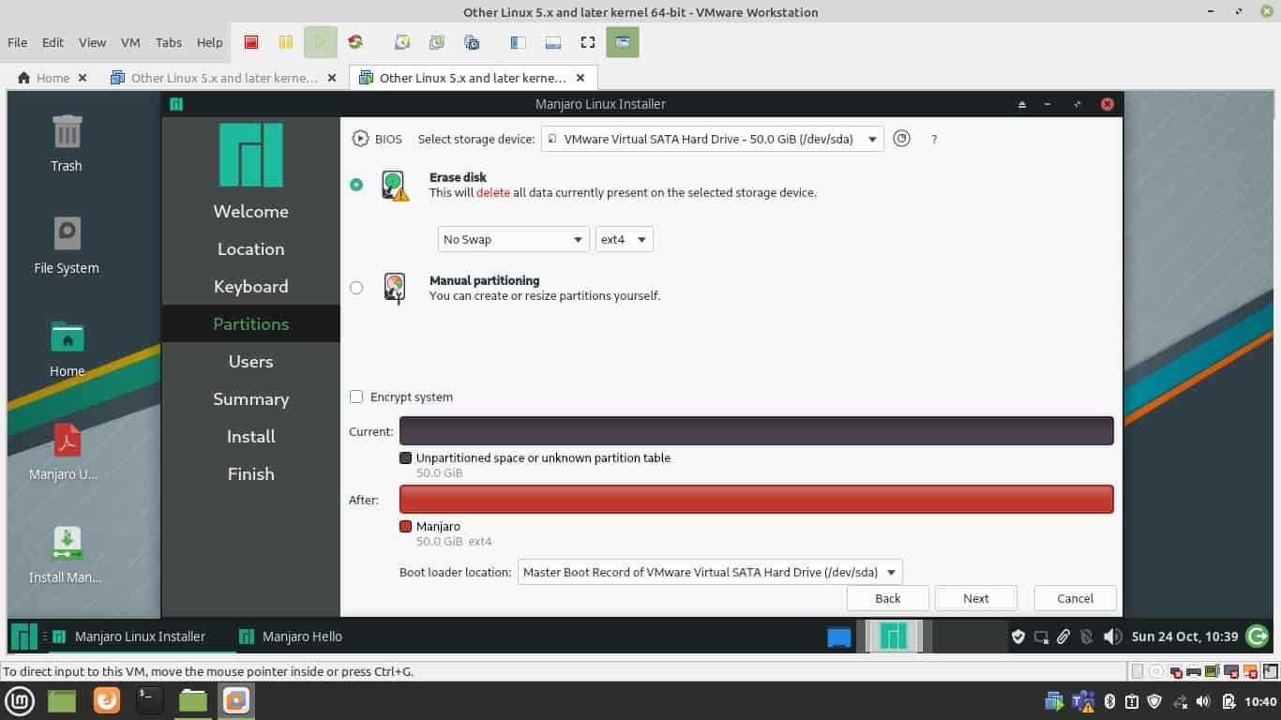Click the Partitions step in installer sidebar
1281x720 pixels.
tap(250, 324)
